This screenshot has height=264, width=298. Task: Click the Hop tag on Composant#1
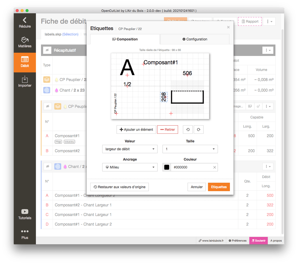tap(58, 142)
